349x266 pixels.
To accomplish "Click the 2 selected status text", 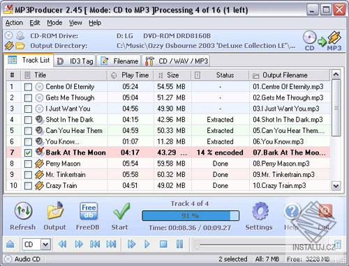I will [233, 259].
